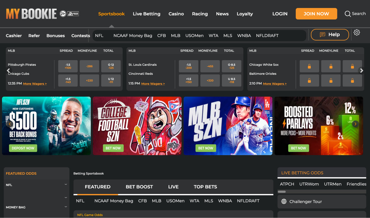Click BET NOW on College Football banner
The width and height of the screenshot is (370, 218).
coord(113,148)
